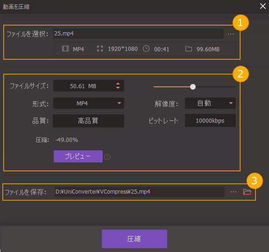Image resolution: width=269 pixels, height=252 pixels.
Task: Click the 00:41 duration text
Action: coord(162,49)
